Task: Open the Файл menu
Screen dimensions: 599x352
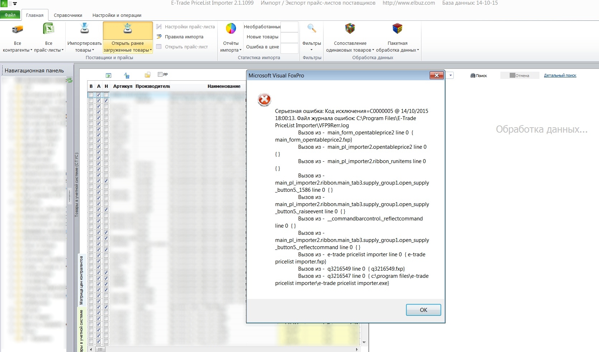Action: click(x=10, y=15)
